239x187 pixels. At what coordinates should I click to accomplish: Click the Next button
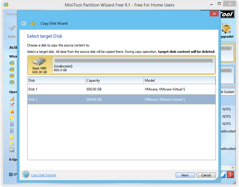[185, 175]
